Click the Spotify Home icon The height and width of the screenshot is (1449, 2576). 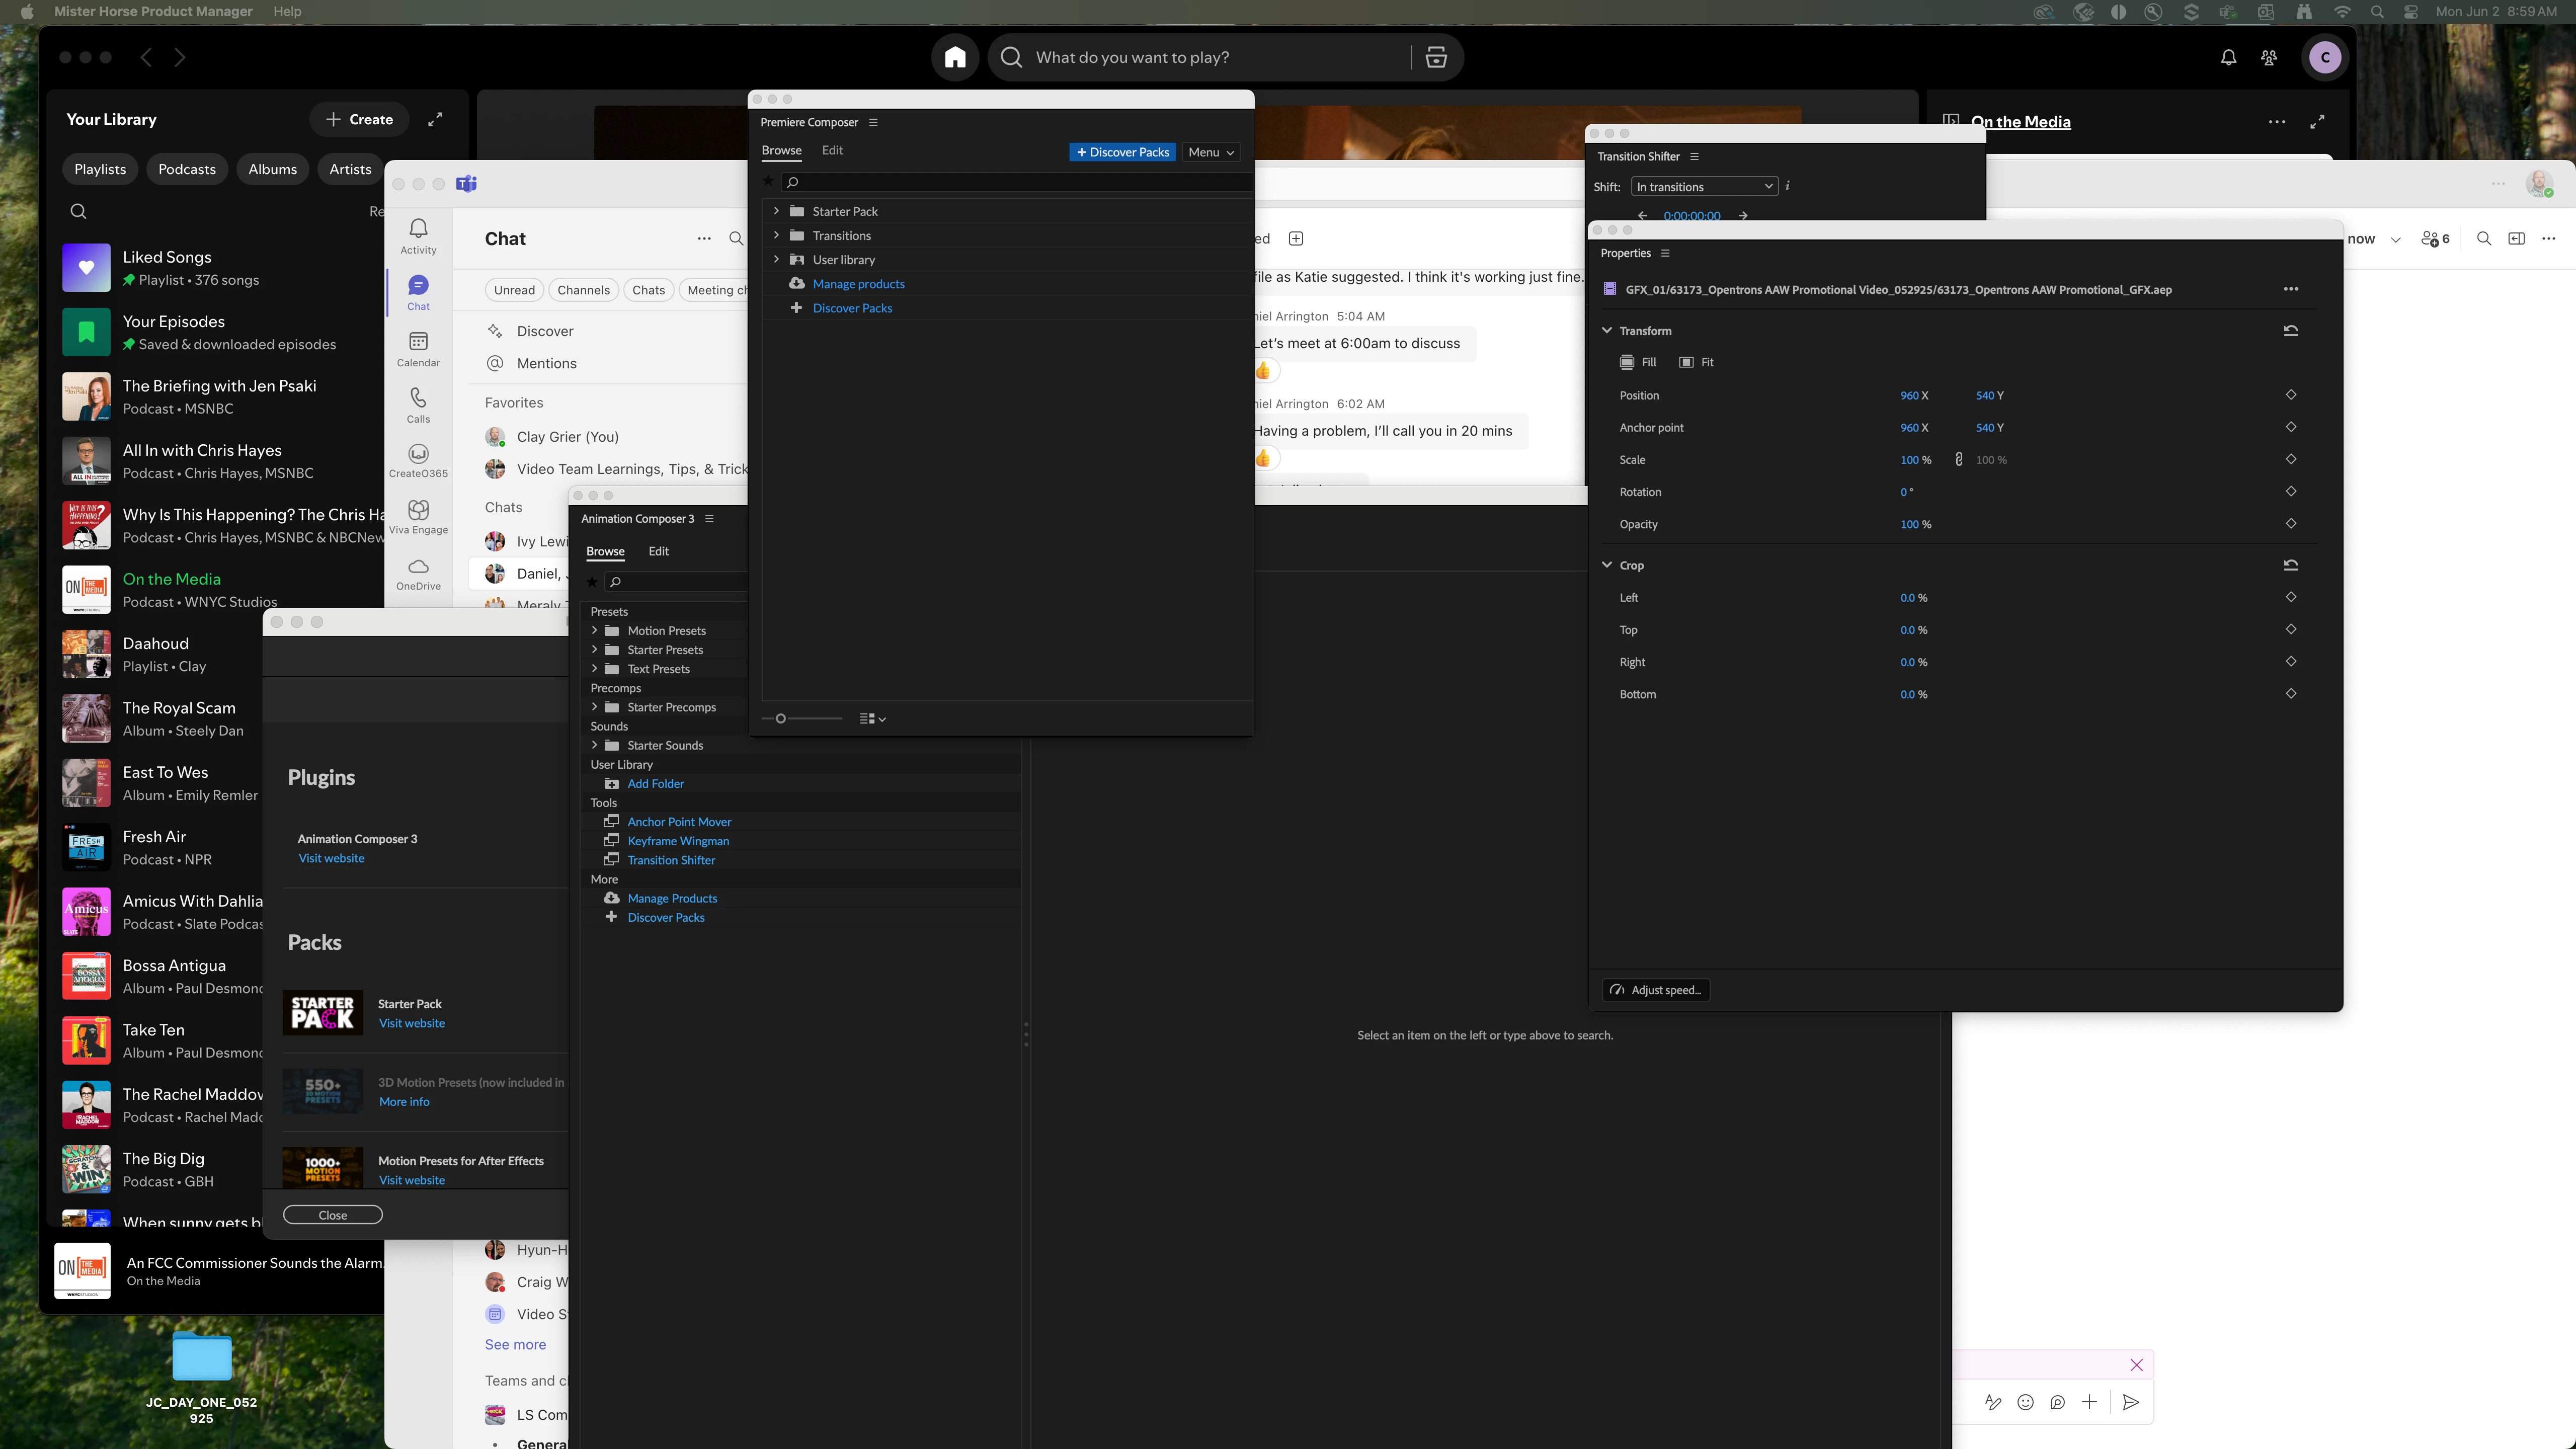coord(955,57)
